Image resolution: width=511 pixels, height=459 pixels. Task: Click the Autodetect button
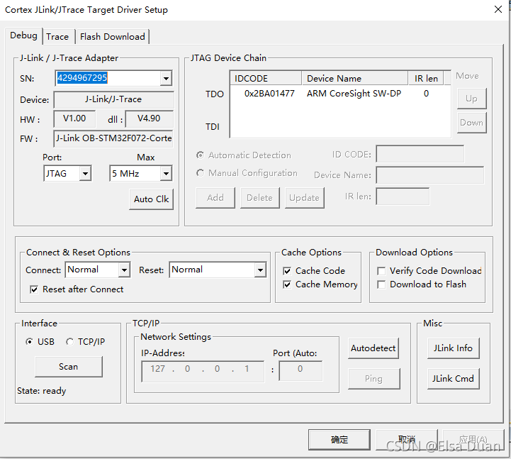point(374,348)
